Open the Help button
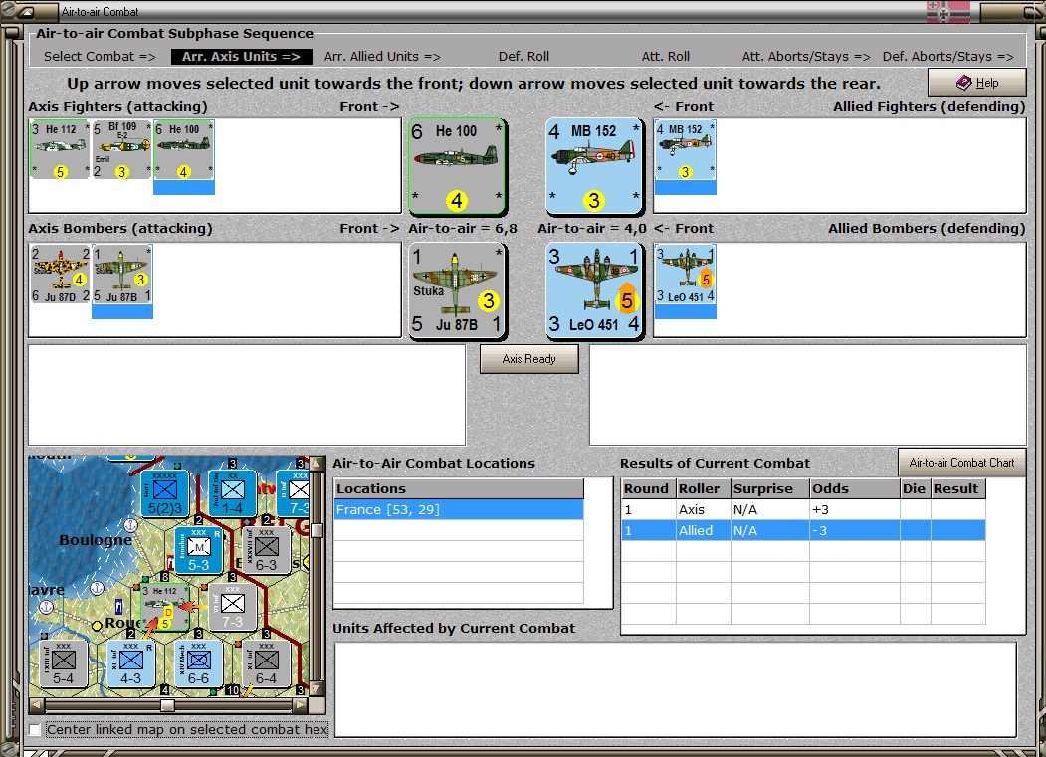 click(977, 83)
